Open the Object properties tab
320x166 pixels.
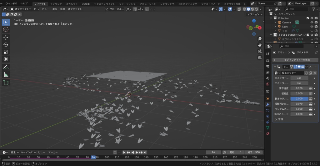[x=268, y=98]
